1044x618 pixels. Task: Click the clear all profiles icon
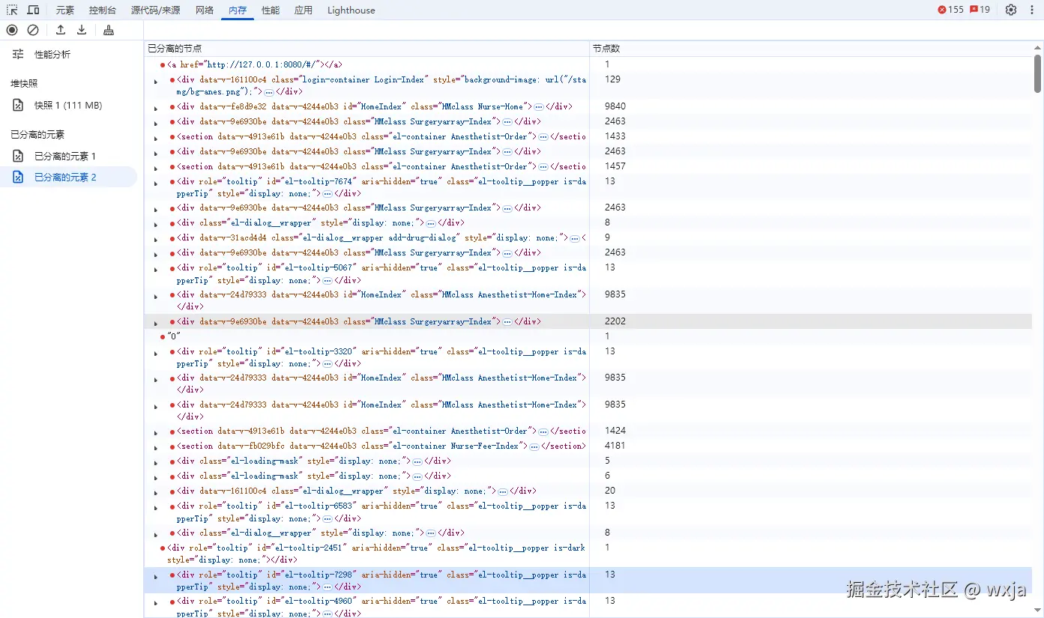33,30
